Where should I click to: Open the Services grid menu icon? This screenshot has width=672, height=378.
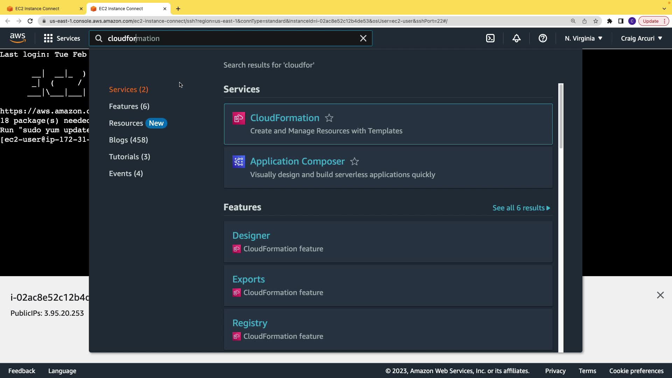(48, 38)
